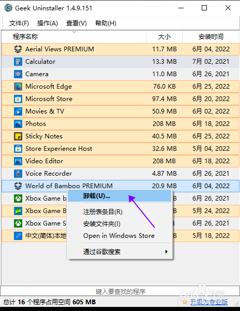The width and height of the screenshot is (240, 311).
Task: Click the Sticky Notes icon
Action: [x=18, y=136]
